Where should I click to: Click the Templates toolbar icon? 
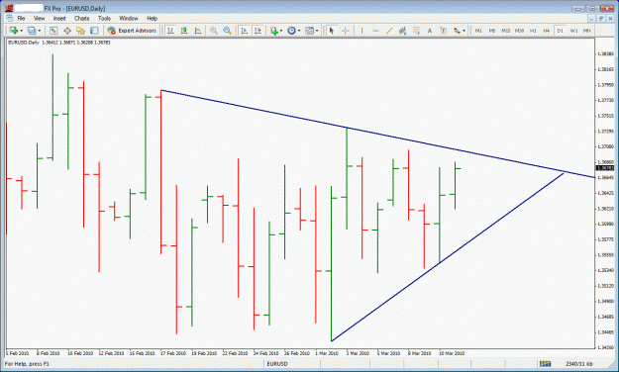tap(309, 31)
